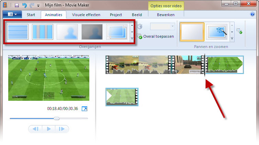
Task: Expand the pan and zoom gallery
Action: [x=233, y=39]
